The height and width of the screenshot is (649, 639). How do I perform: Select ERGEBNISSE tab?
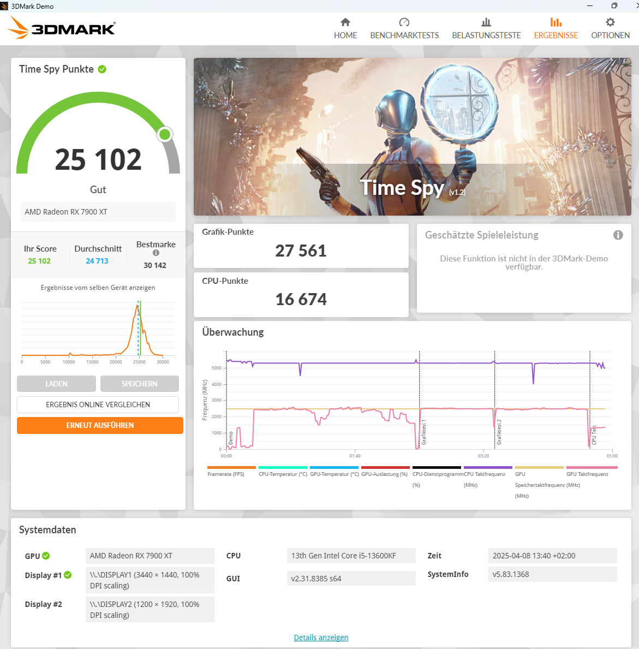click(x=556, y=28)
